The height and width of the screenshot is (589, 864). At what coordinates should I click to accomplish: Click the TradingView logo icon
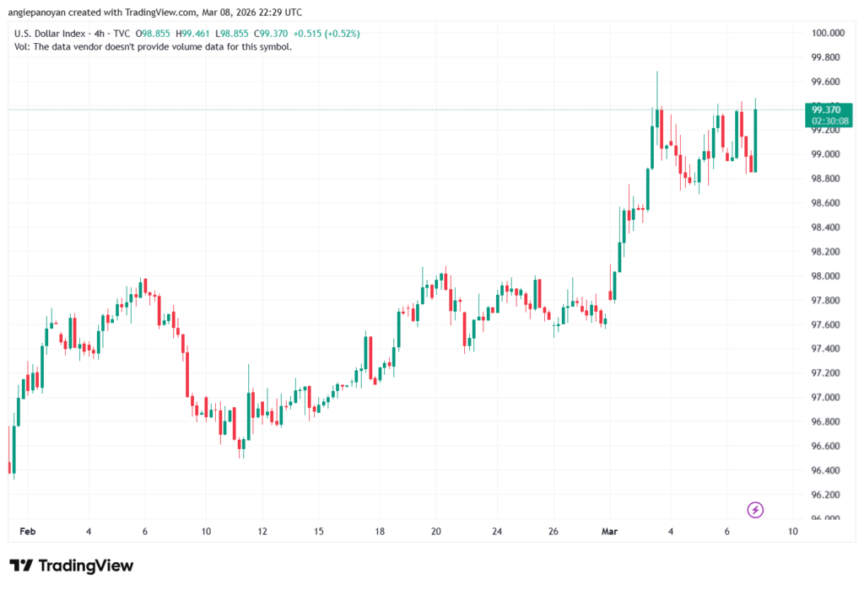click(x=22, y=565)
